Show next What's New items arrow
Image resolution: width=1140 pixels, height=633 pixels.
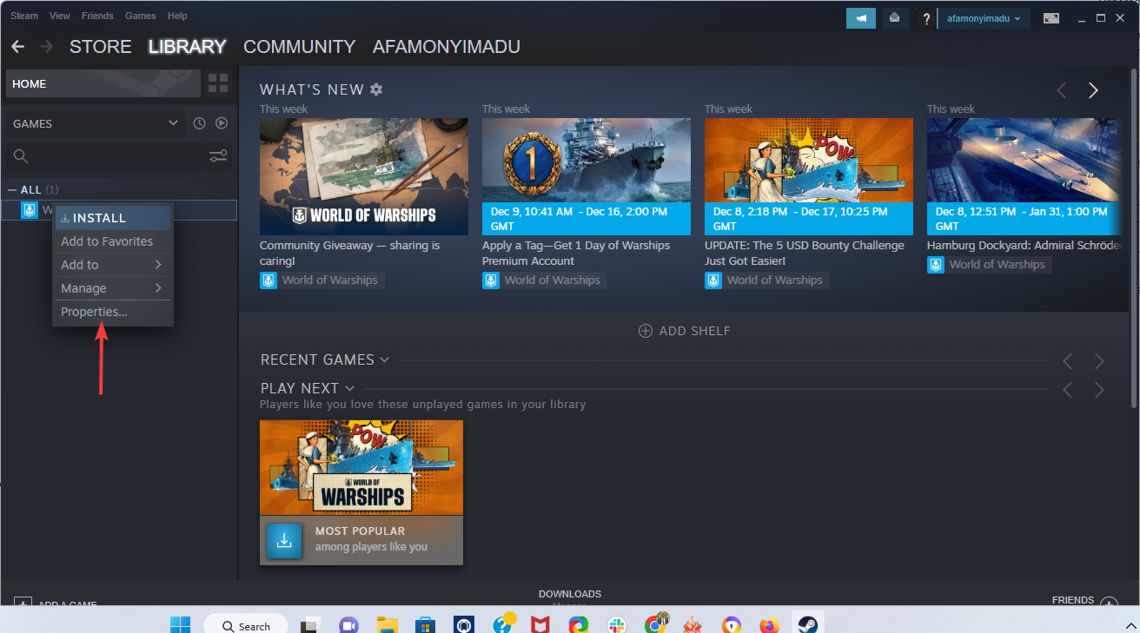coord(1093,90)
